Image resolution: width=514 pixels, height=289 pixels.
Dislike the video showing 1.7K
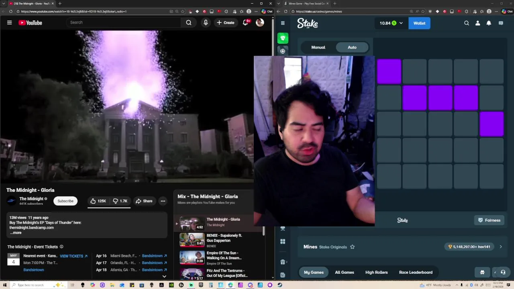click(x=120, y=201)
